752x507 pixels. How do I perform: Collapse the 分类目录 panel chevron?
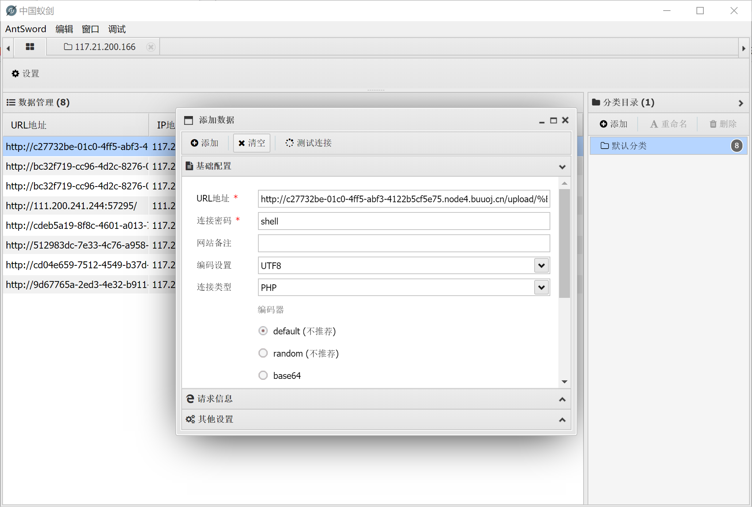[x=741, y=103]
